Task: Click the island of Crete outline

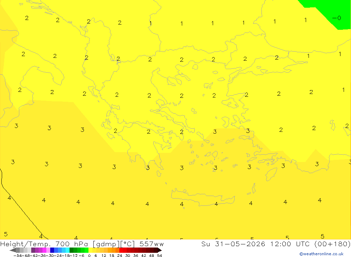Action: (x=203, y=197)
